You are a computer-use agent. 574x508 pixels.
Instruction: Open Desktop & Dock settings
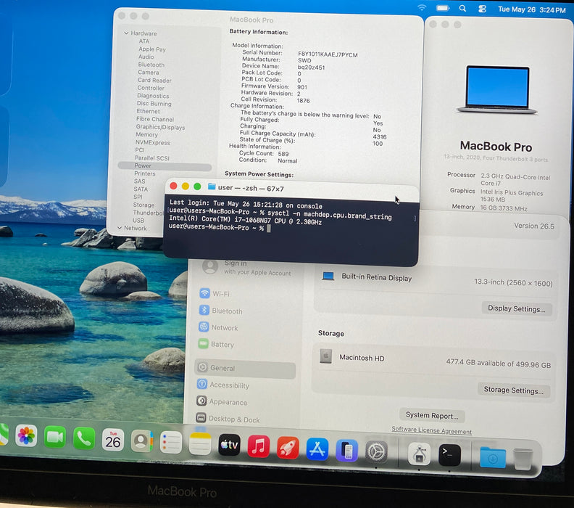click(244, 419)
